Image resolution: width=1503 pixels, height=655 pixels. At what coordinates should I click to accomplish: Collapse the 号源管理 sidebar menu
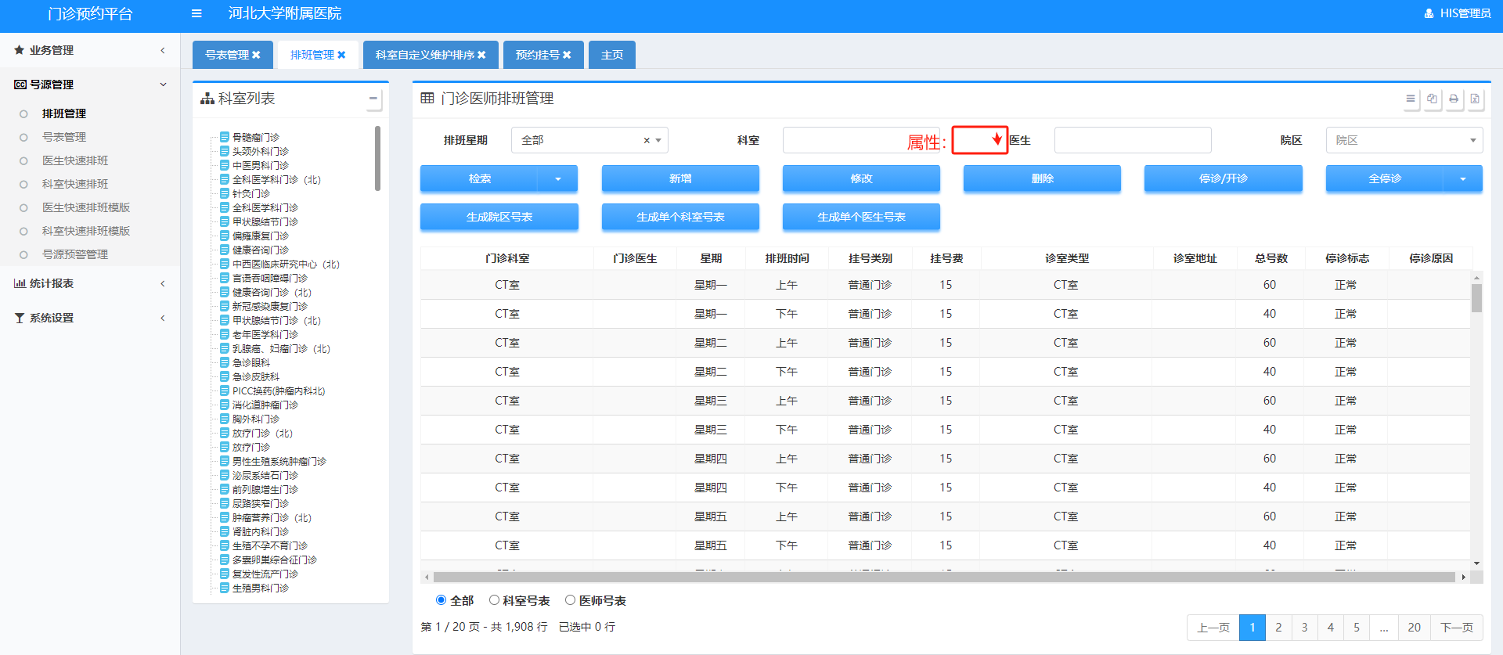coord(90,85)
